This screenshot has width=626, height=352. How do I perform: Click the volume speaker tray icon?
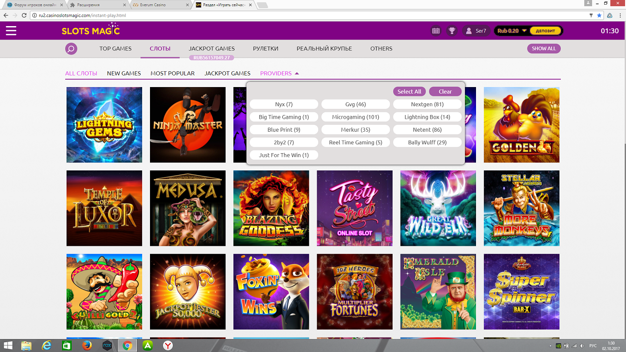[x=581, y=346]
